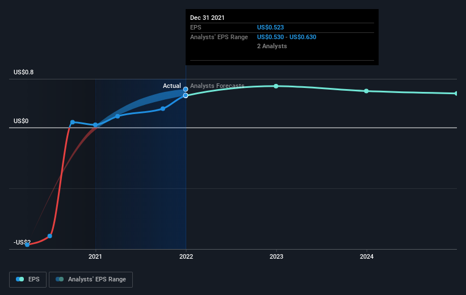This screenshot has width=466, height=295.
Task: Click the US$0.8 y-axis label
Action: [x=23, y=72]
